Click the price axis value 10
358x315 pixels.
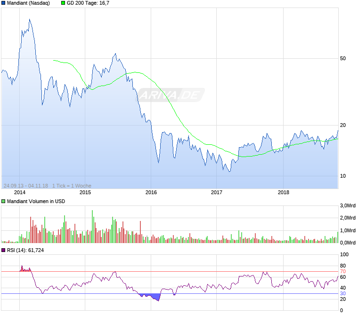(343, 176)
